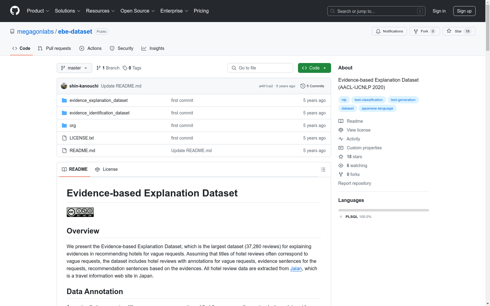The image size is (490, 306).
Task: Open the nlp topic tag
Action: click(344, 100)
